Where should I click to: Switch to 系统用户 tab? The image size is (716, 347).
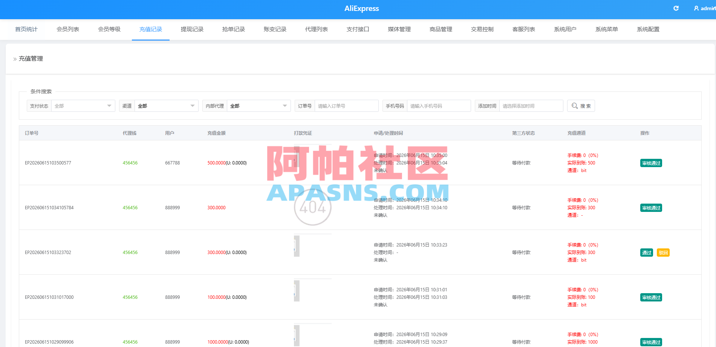[565, 29]
